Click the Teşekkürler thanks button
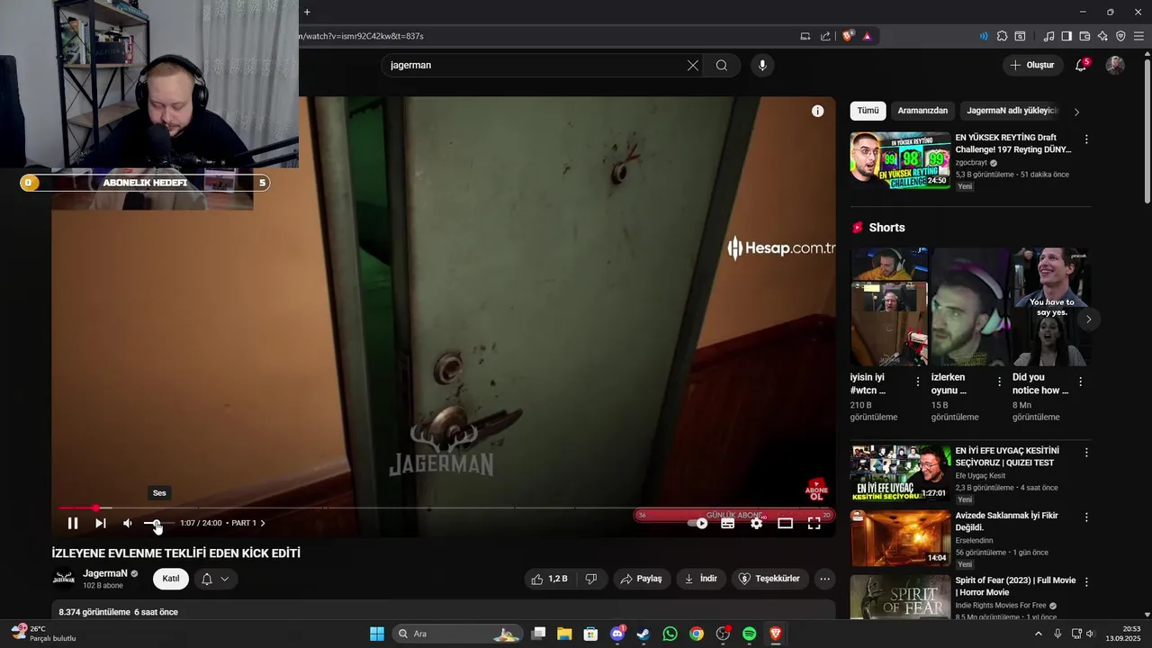This screenshot has width=1152, height=648. click(x=769, y=579)
